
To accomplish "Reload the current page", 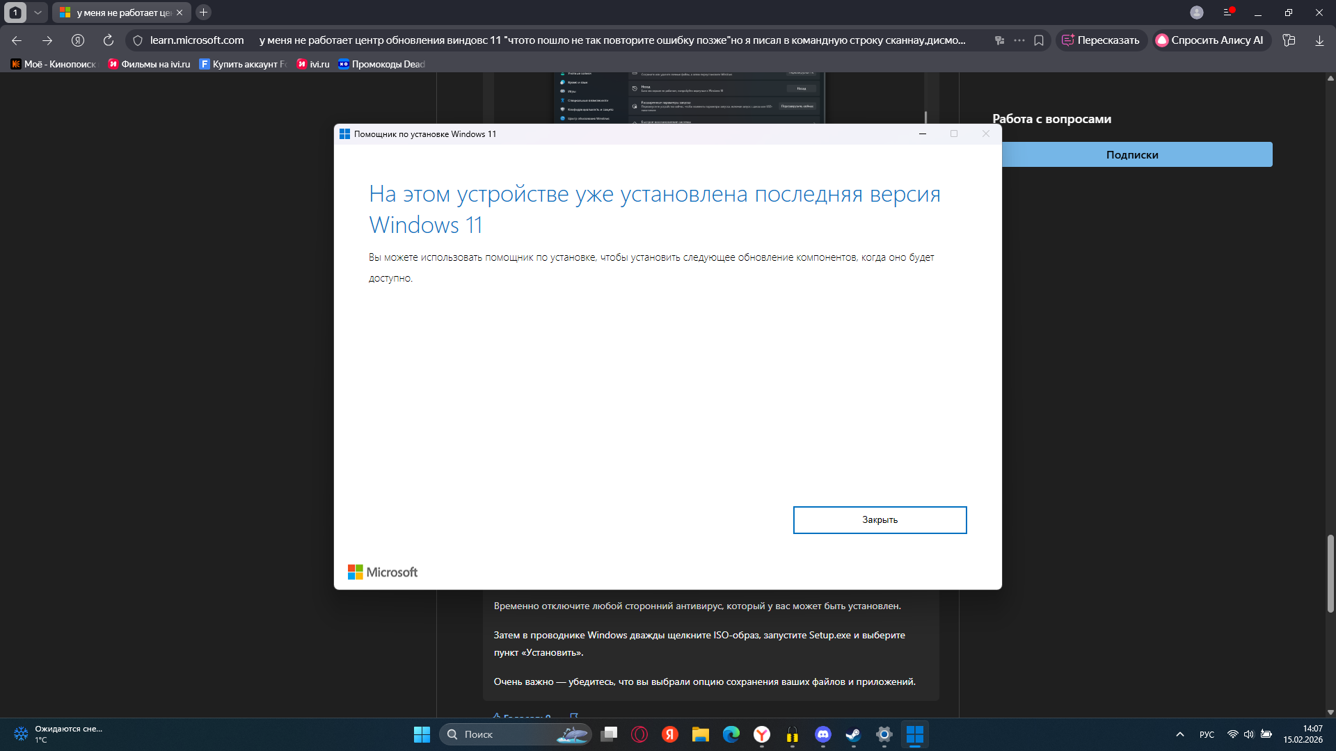I will (109, 40).
